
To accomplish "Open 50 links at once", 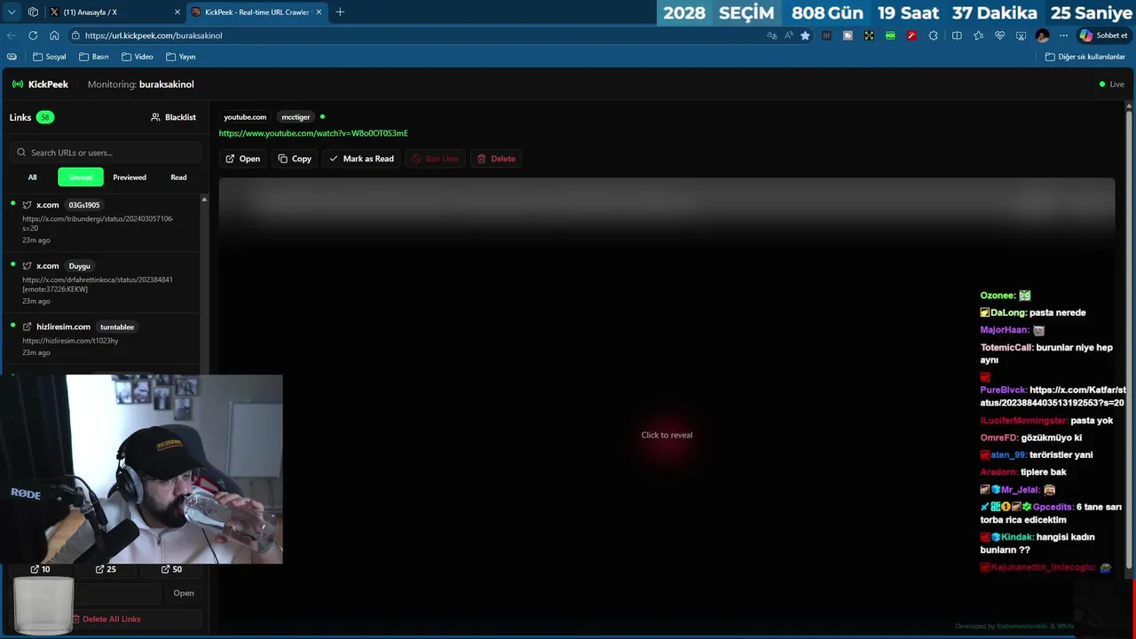I will coord(171,569).
